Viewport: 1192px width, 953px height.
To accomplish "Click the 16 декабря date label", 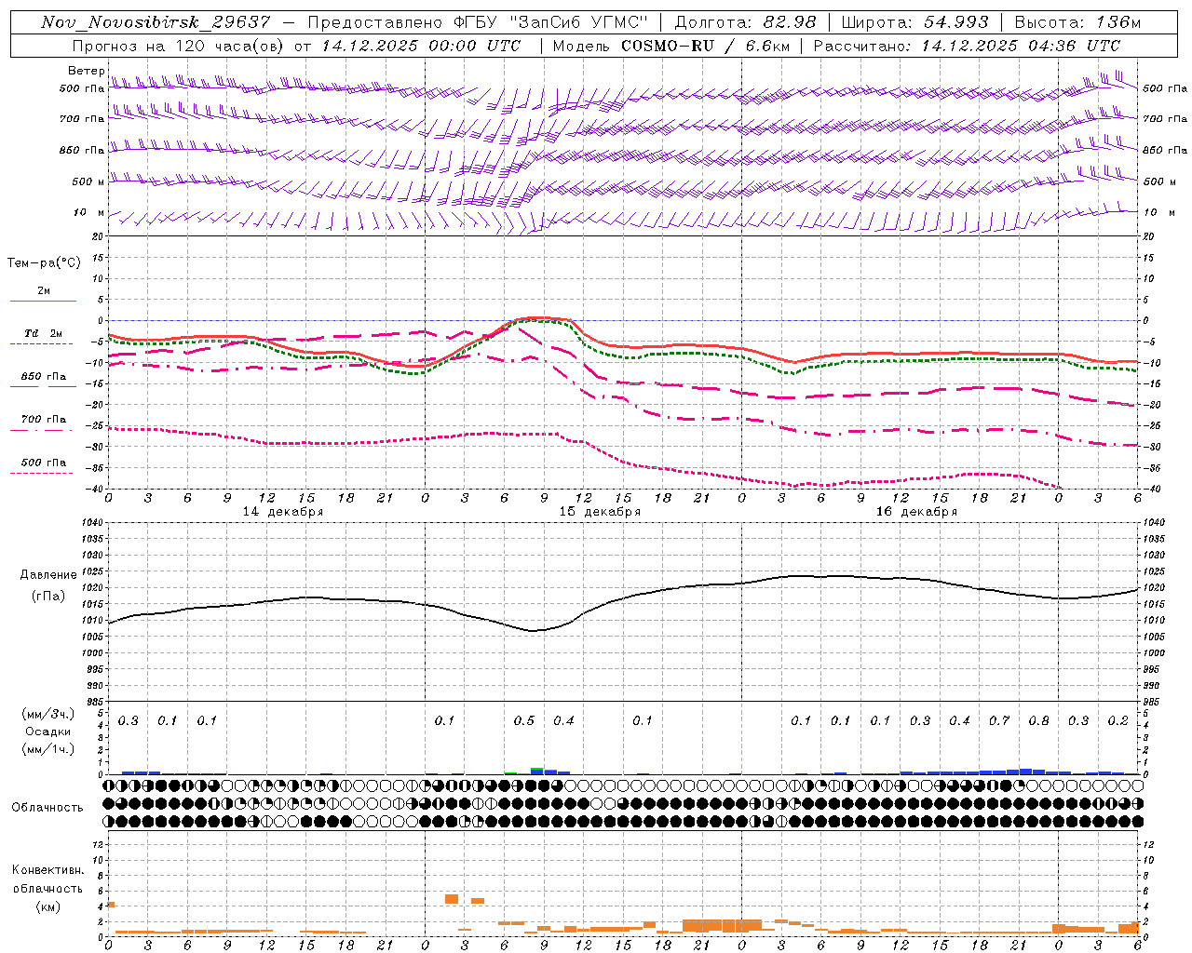I will [x=916, y=512].
